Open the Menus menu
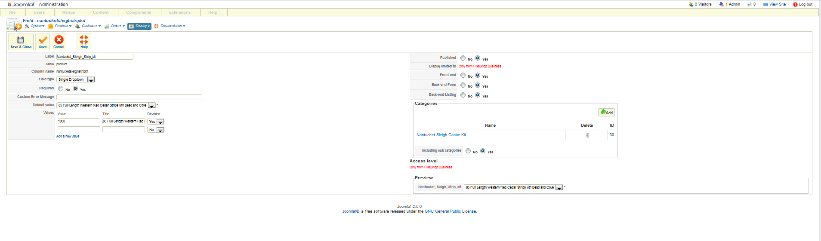The width and height of the screenshot is (821, 241). click(69, 12)
